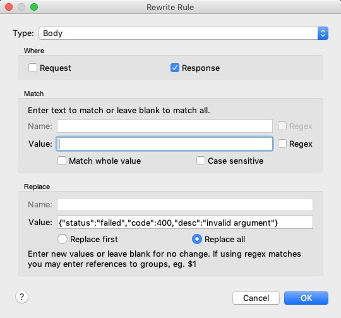The height and width of the screenshot is (318, 341).
Task: Click the Cancel button
Action: (256, 298)
